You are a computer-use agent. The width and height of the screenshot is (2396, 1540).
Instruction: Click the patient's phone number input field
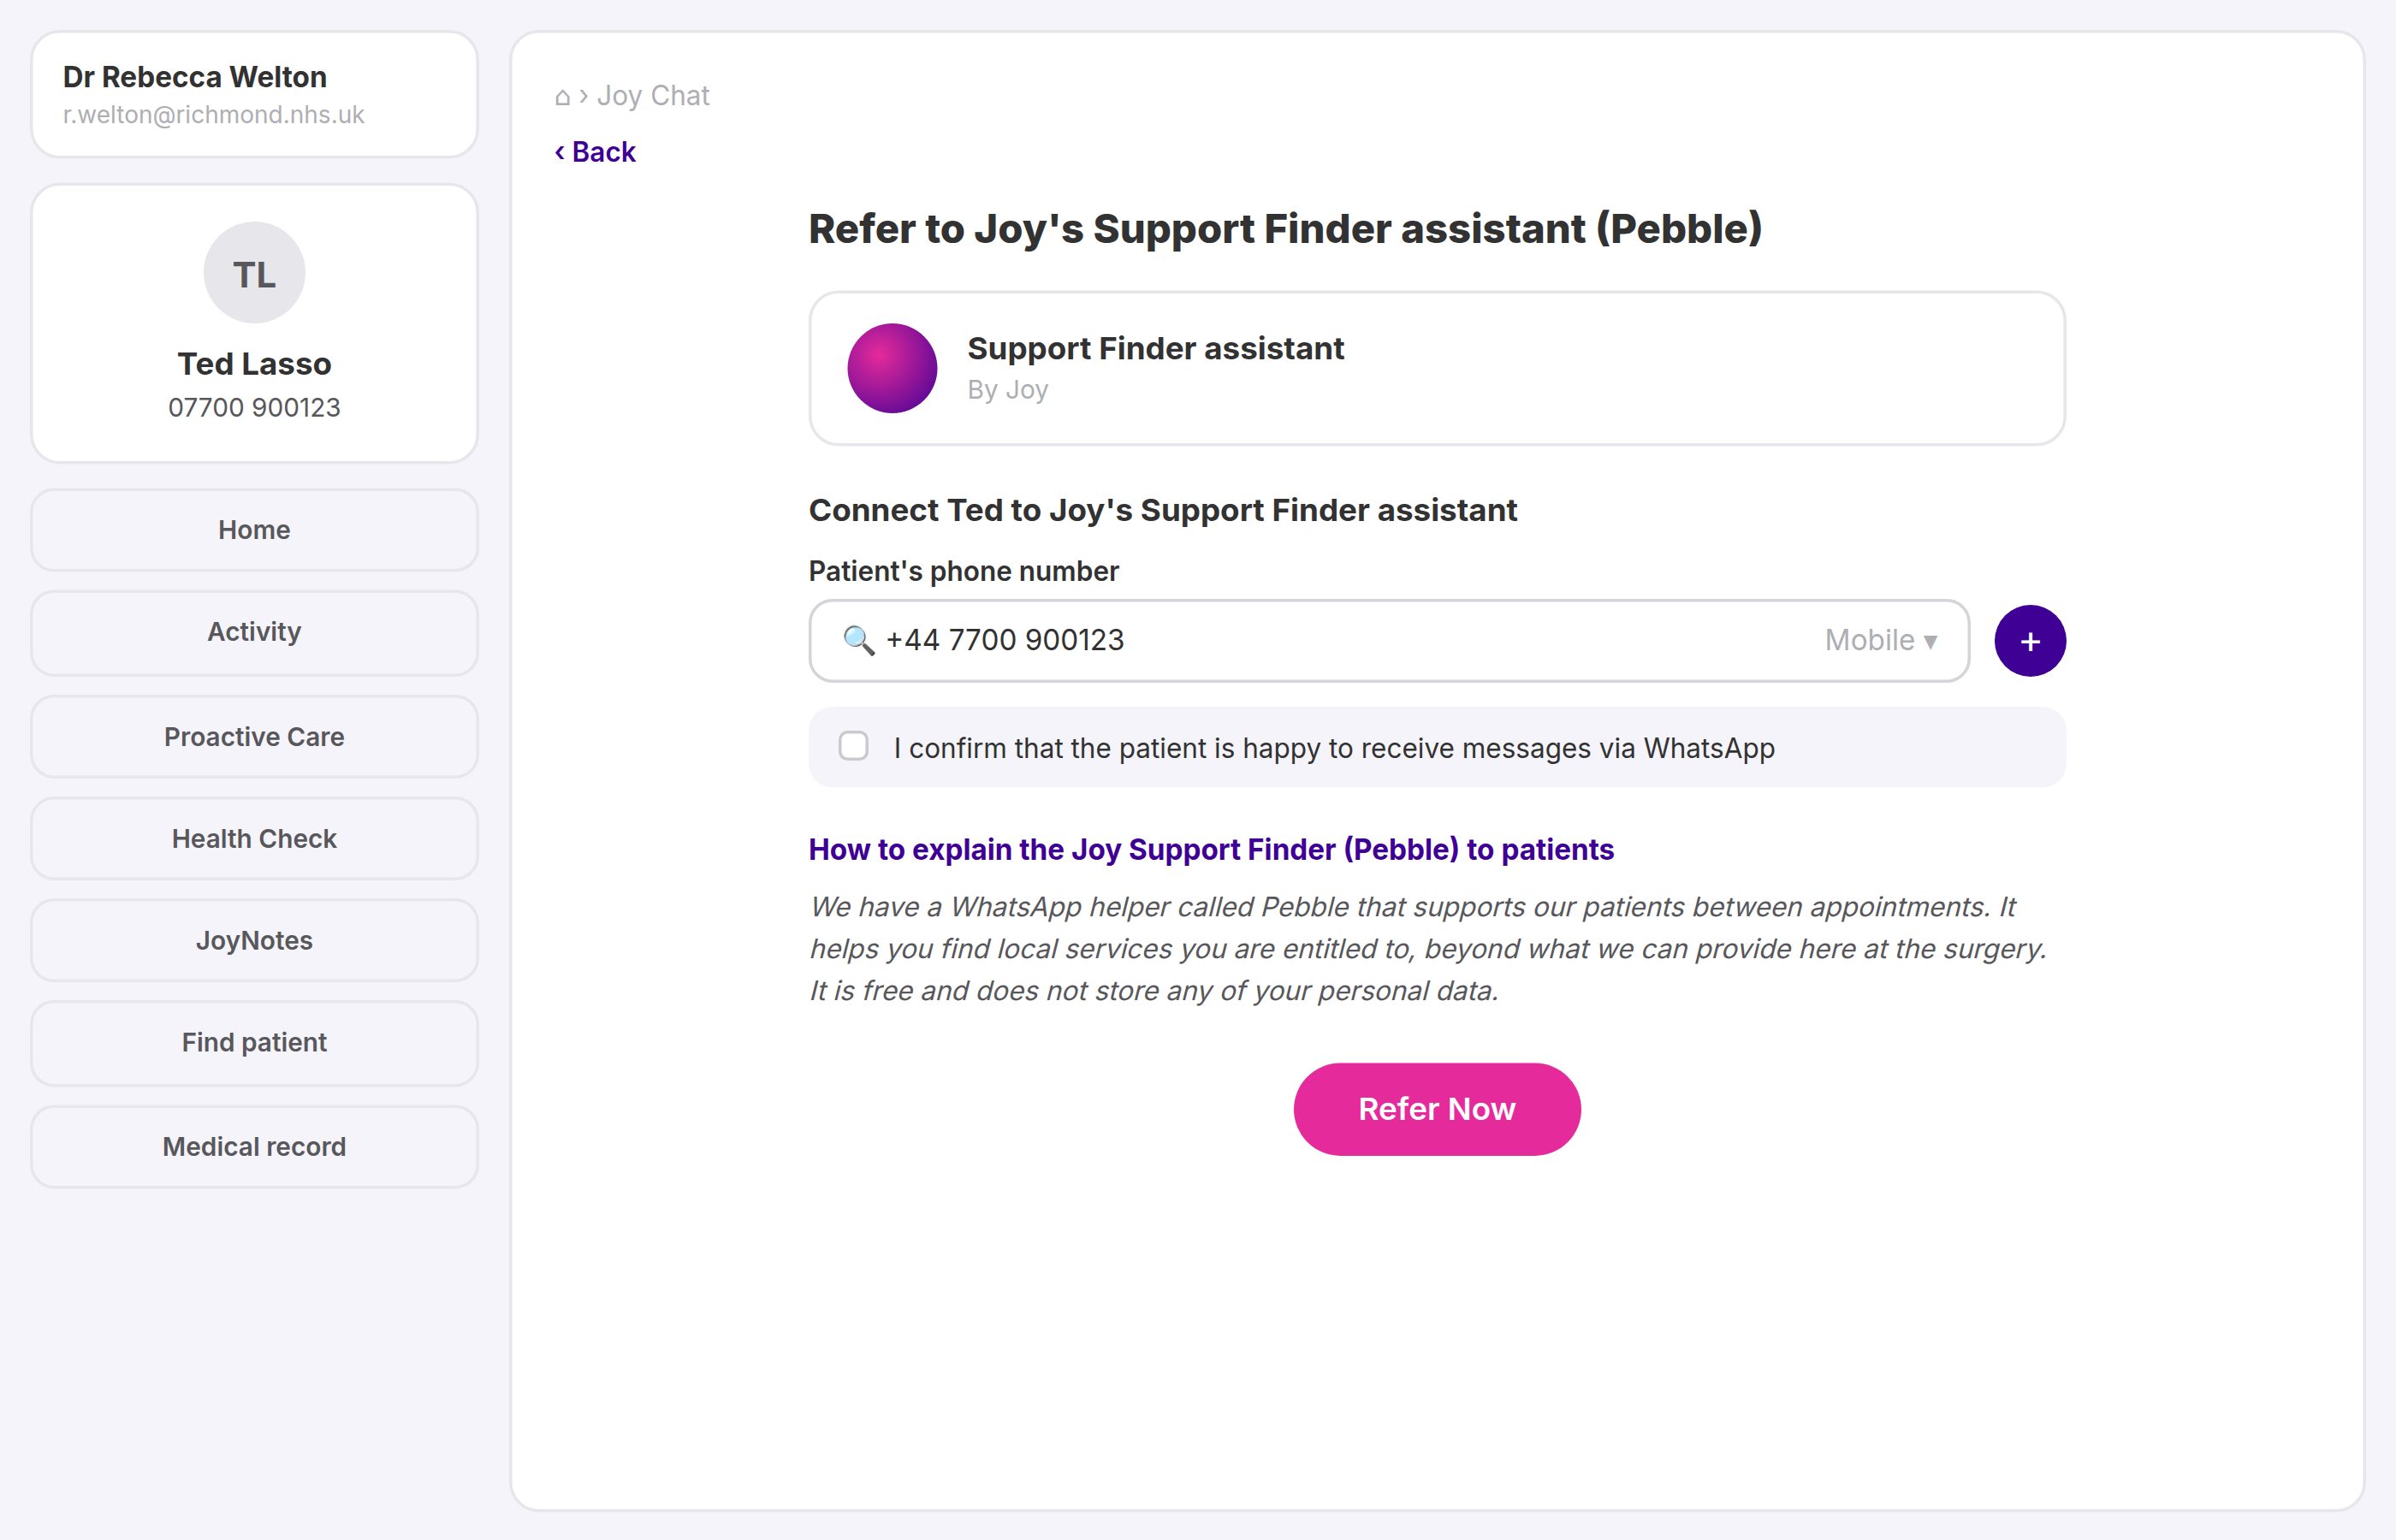[x=1389, y=641]
